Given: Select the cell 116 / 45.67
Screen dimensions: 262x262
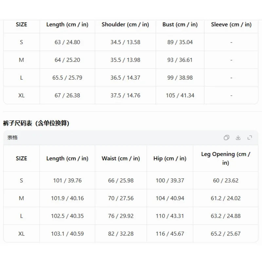Looking at the screenshot, I should (170, 234).
